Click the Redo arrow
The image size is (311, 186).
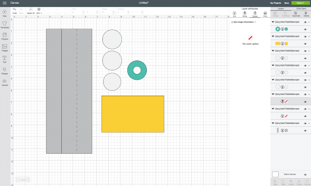coord(21,11)
